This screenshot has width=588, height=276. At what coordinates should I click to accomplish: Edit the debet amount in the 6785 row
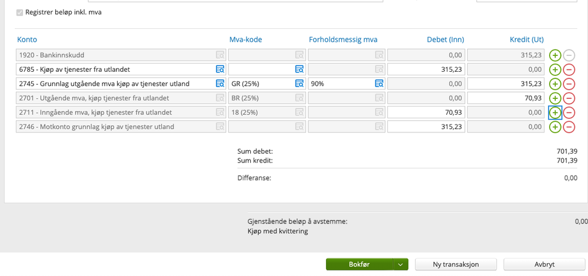[426, 69]
